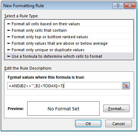Click the 'No Format Set' preview box
This screenshot has width=138, height=132.
63,109
